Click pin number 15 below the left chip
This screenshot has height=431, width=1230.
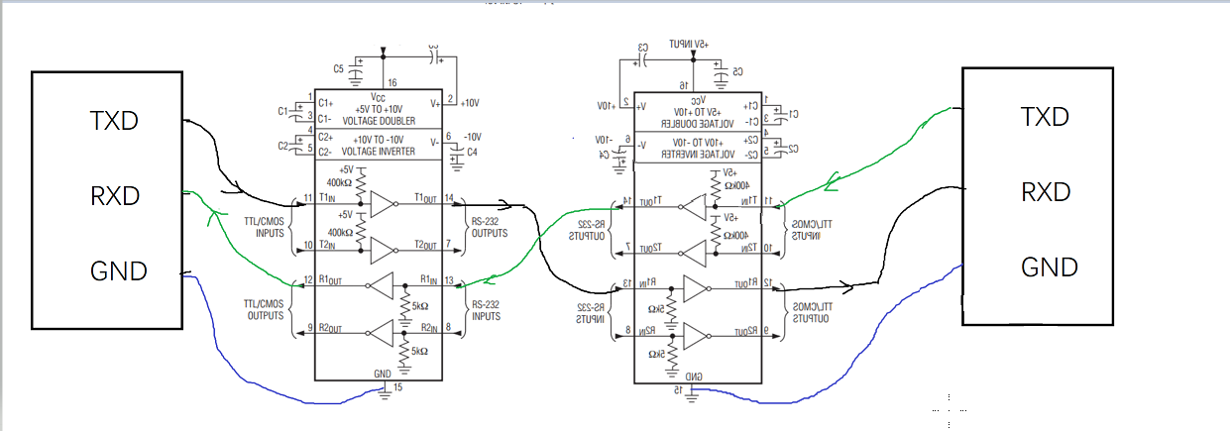pyautogui.click(x=398, y=387)
